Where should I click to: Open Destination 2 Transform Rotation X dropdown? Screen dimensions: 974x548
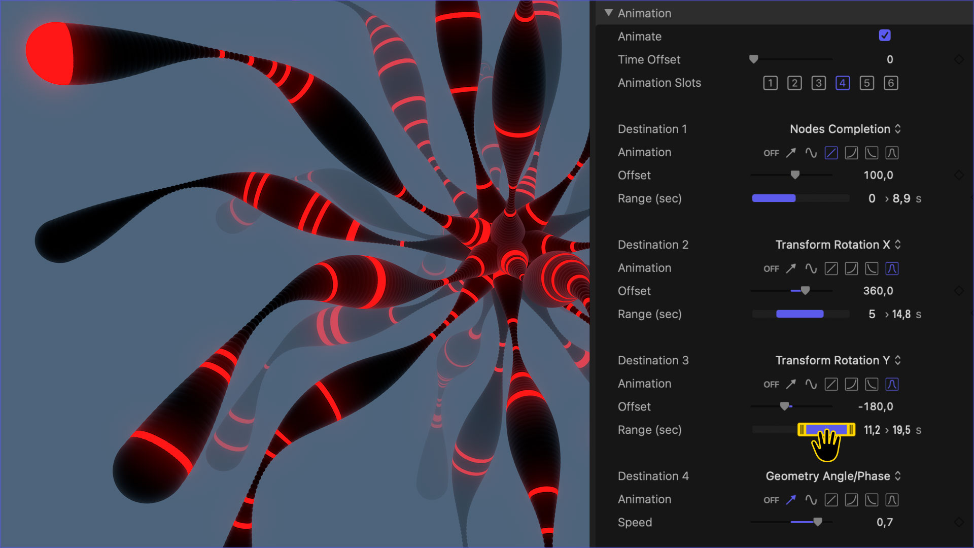tap(838, 245)
